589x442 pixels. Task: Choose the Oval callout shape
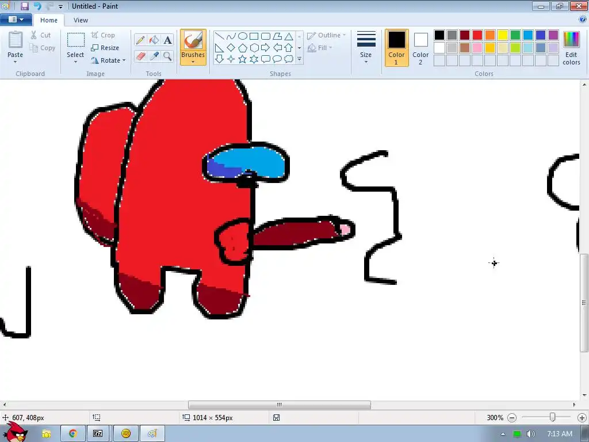(x=277, y=59)
